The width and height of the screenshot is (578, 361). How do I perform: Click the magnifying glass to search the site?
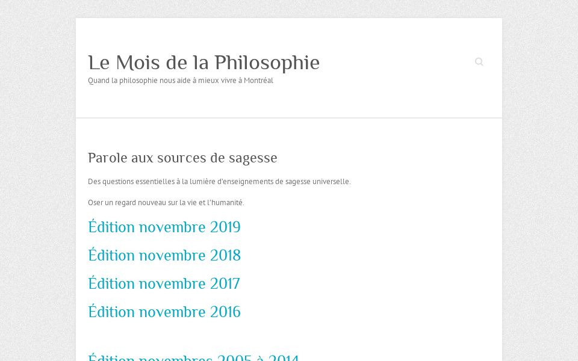[x=479, y=61]
